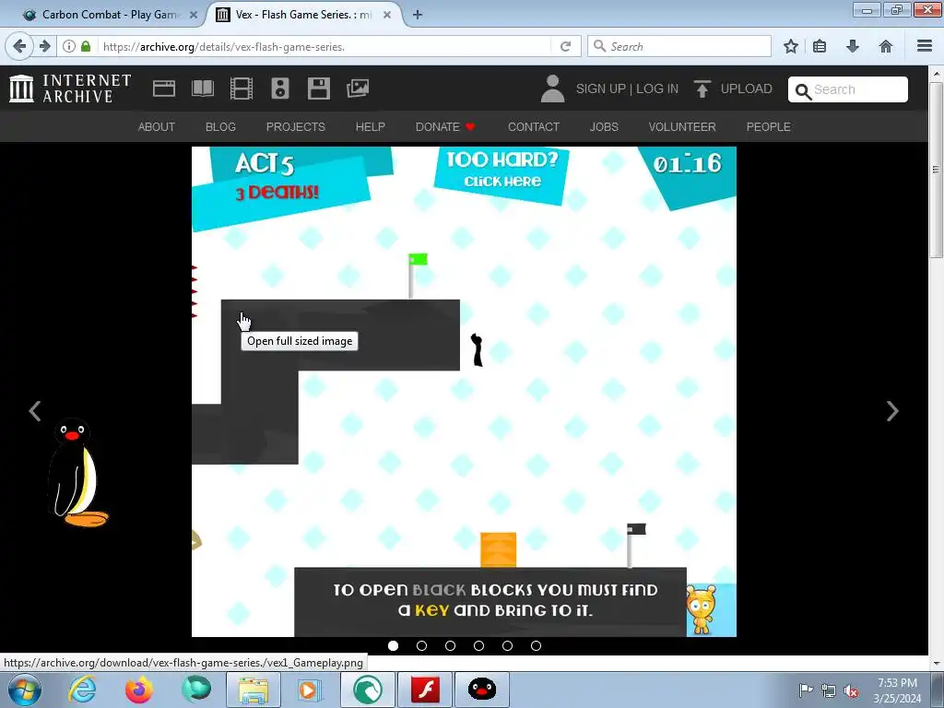This screenshot has width=944, height=708.
Task: Select the first carousel dot
Action: (x=393, y=646)
